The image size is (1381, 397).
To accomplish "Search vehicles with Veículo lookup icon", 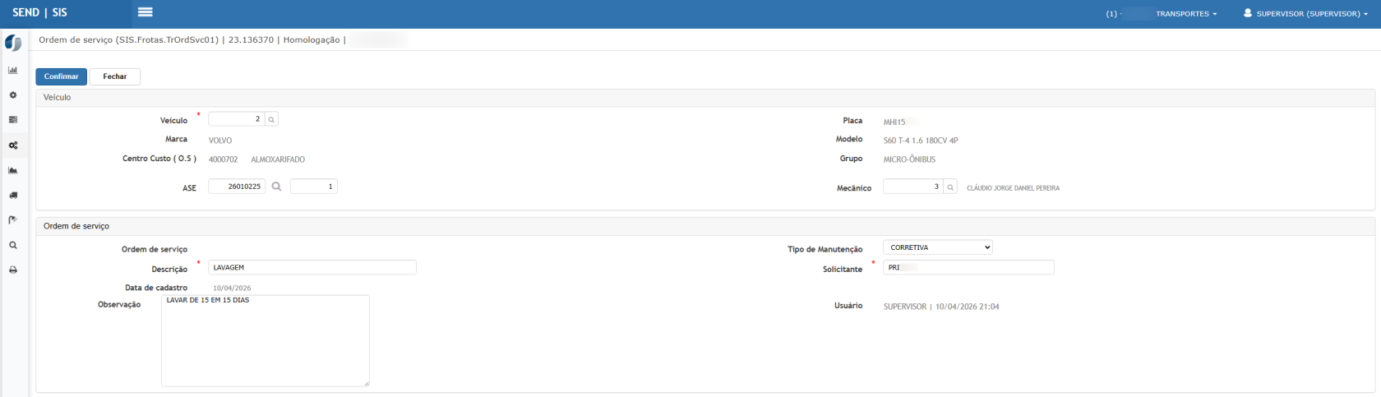I will tap(272, 120).
